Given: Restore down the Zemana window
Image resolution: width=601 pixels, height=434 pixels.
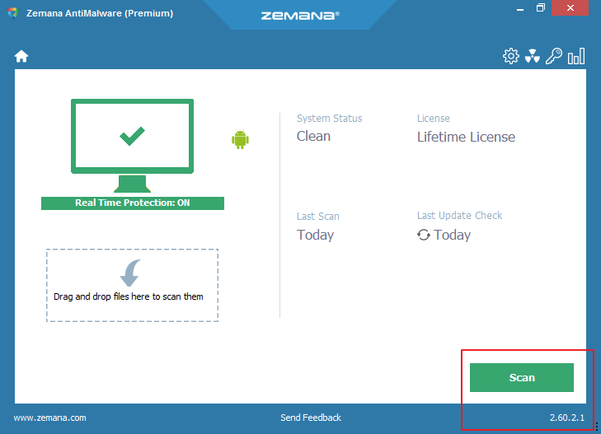Looking at the screenshot, I should click(x=541, y=8).
